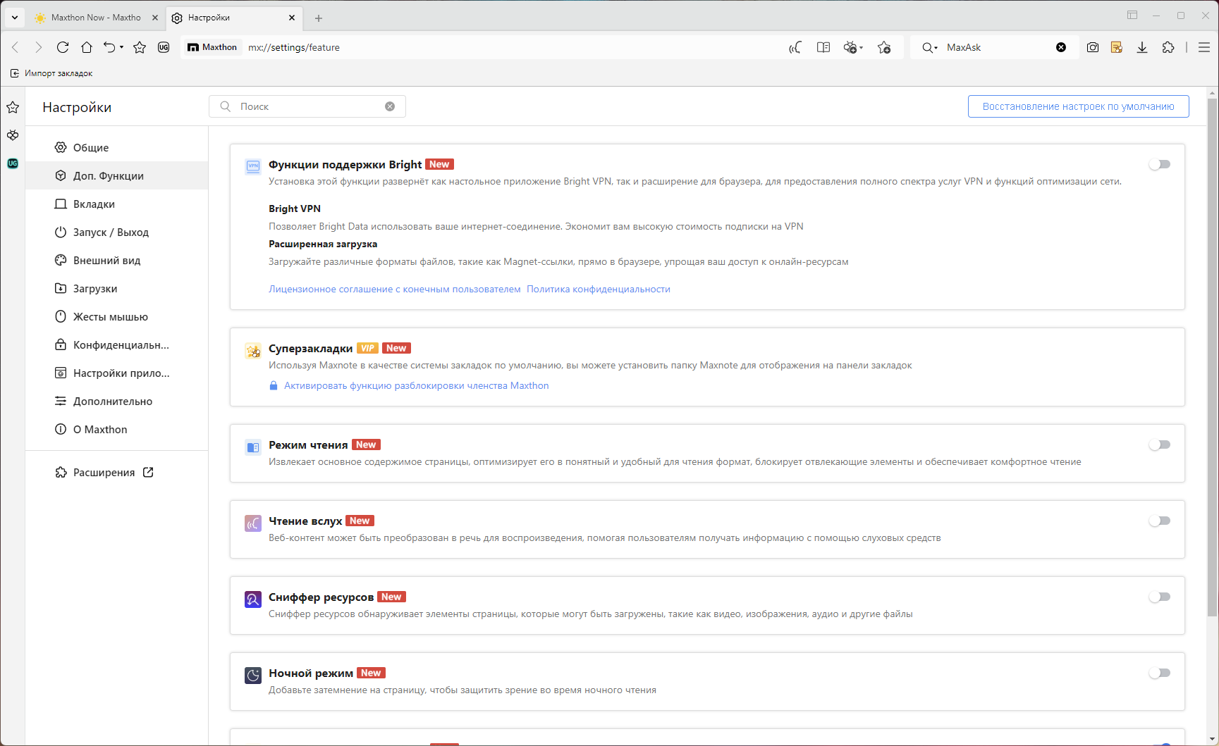Open the second sidebar panel icon

[x=13, y=135]
